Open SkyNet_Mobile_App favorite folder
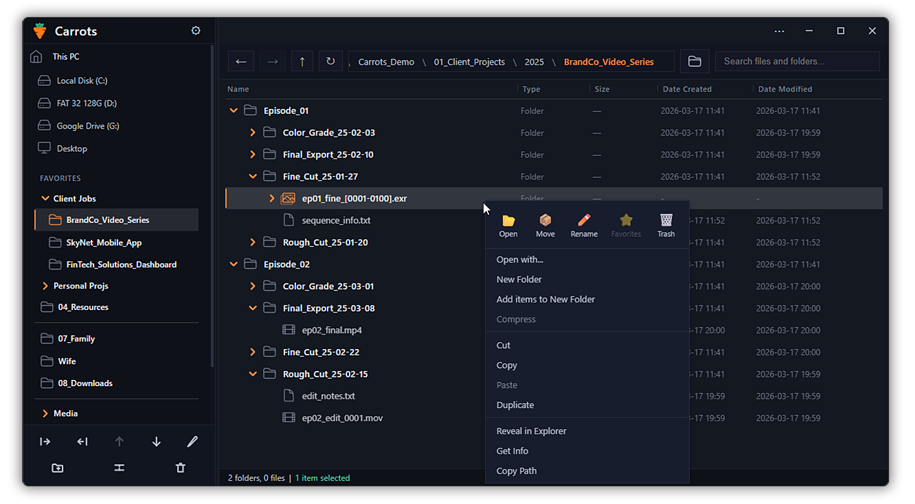The width and height of the screenshot is (915, 504). pyautogui.click(x=103, y=243)
